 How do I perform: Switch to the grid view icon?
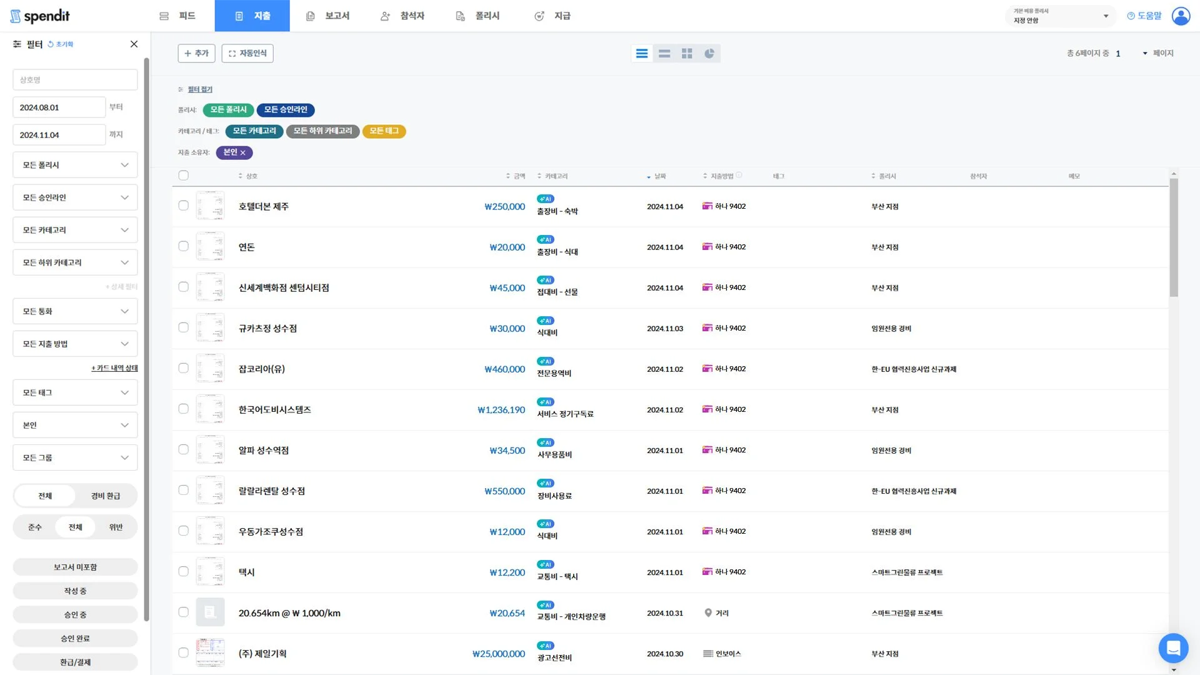click(x=687, y=54)
